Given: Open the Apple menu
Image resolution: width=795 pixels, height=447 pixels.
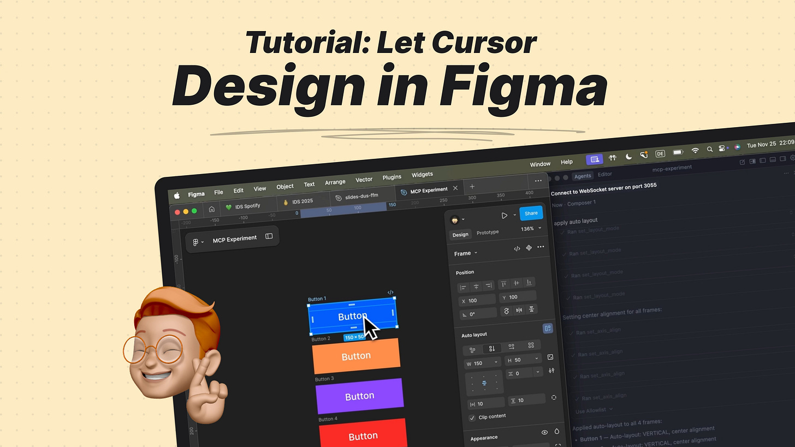Looking at the screenshot, I should (177, 195).
